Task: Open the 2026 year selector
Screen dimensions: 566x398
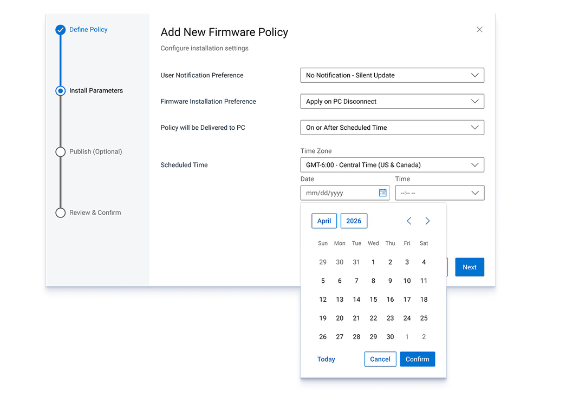Action: coord(354,221)
